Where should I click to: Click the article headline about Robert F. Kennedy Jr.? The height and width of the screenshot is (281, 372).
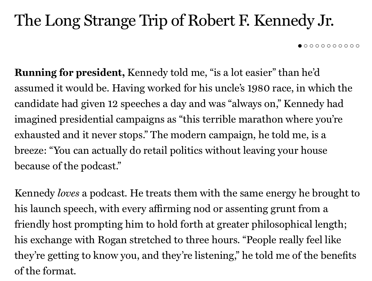174,20
